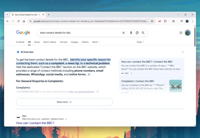The height and width of the screenshot is (138, 200).
Task: Open 'How can I contact the BBC?' result
Action: coord(35,123)
